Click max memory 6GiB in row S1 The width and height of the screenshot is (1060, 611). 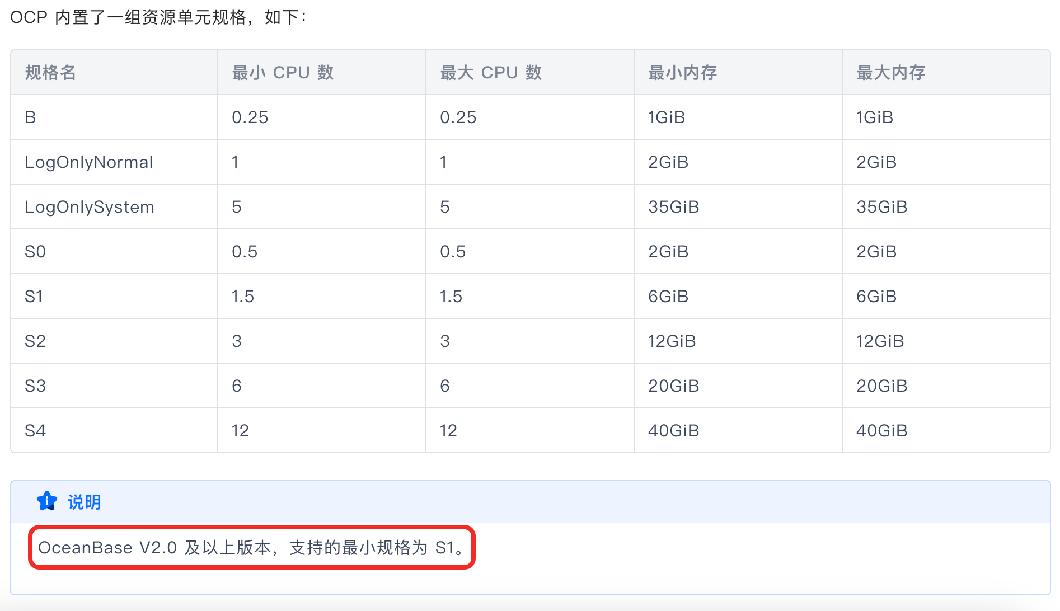pyautogui.click(x=876, y=297)
